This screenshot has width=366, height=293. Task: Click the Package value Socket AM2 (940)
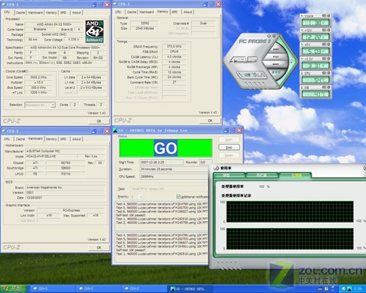[54, 34]
